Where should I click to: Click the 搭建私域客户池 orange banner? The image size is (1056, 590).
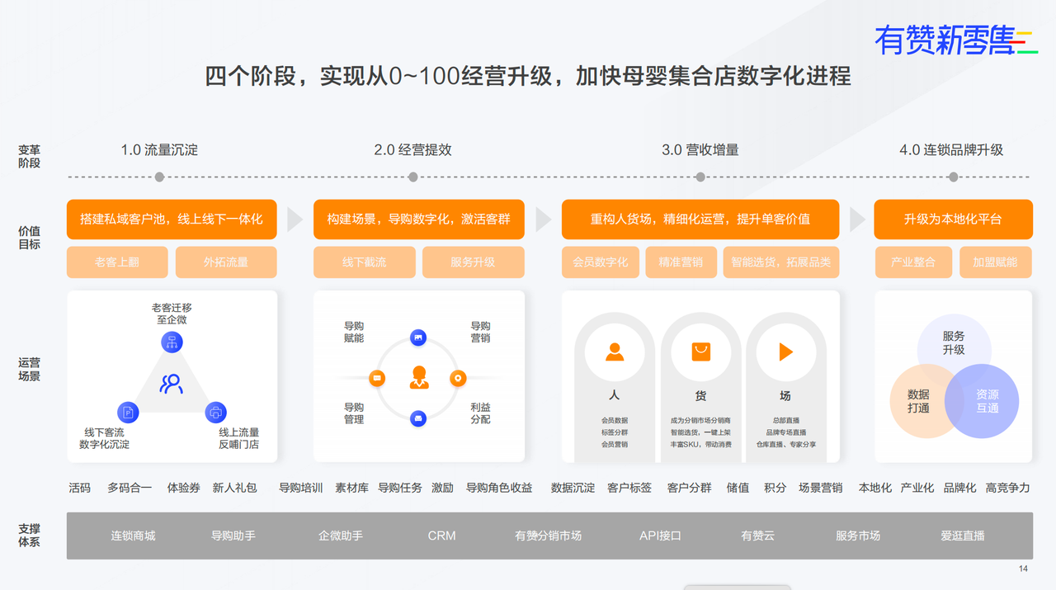click(x=172, y=219)
